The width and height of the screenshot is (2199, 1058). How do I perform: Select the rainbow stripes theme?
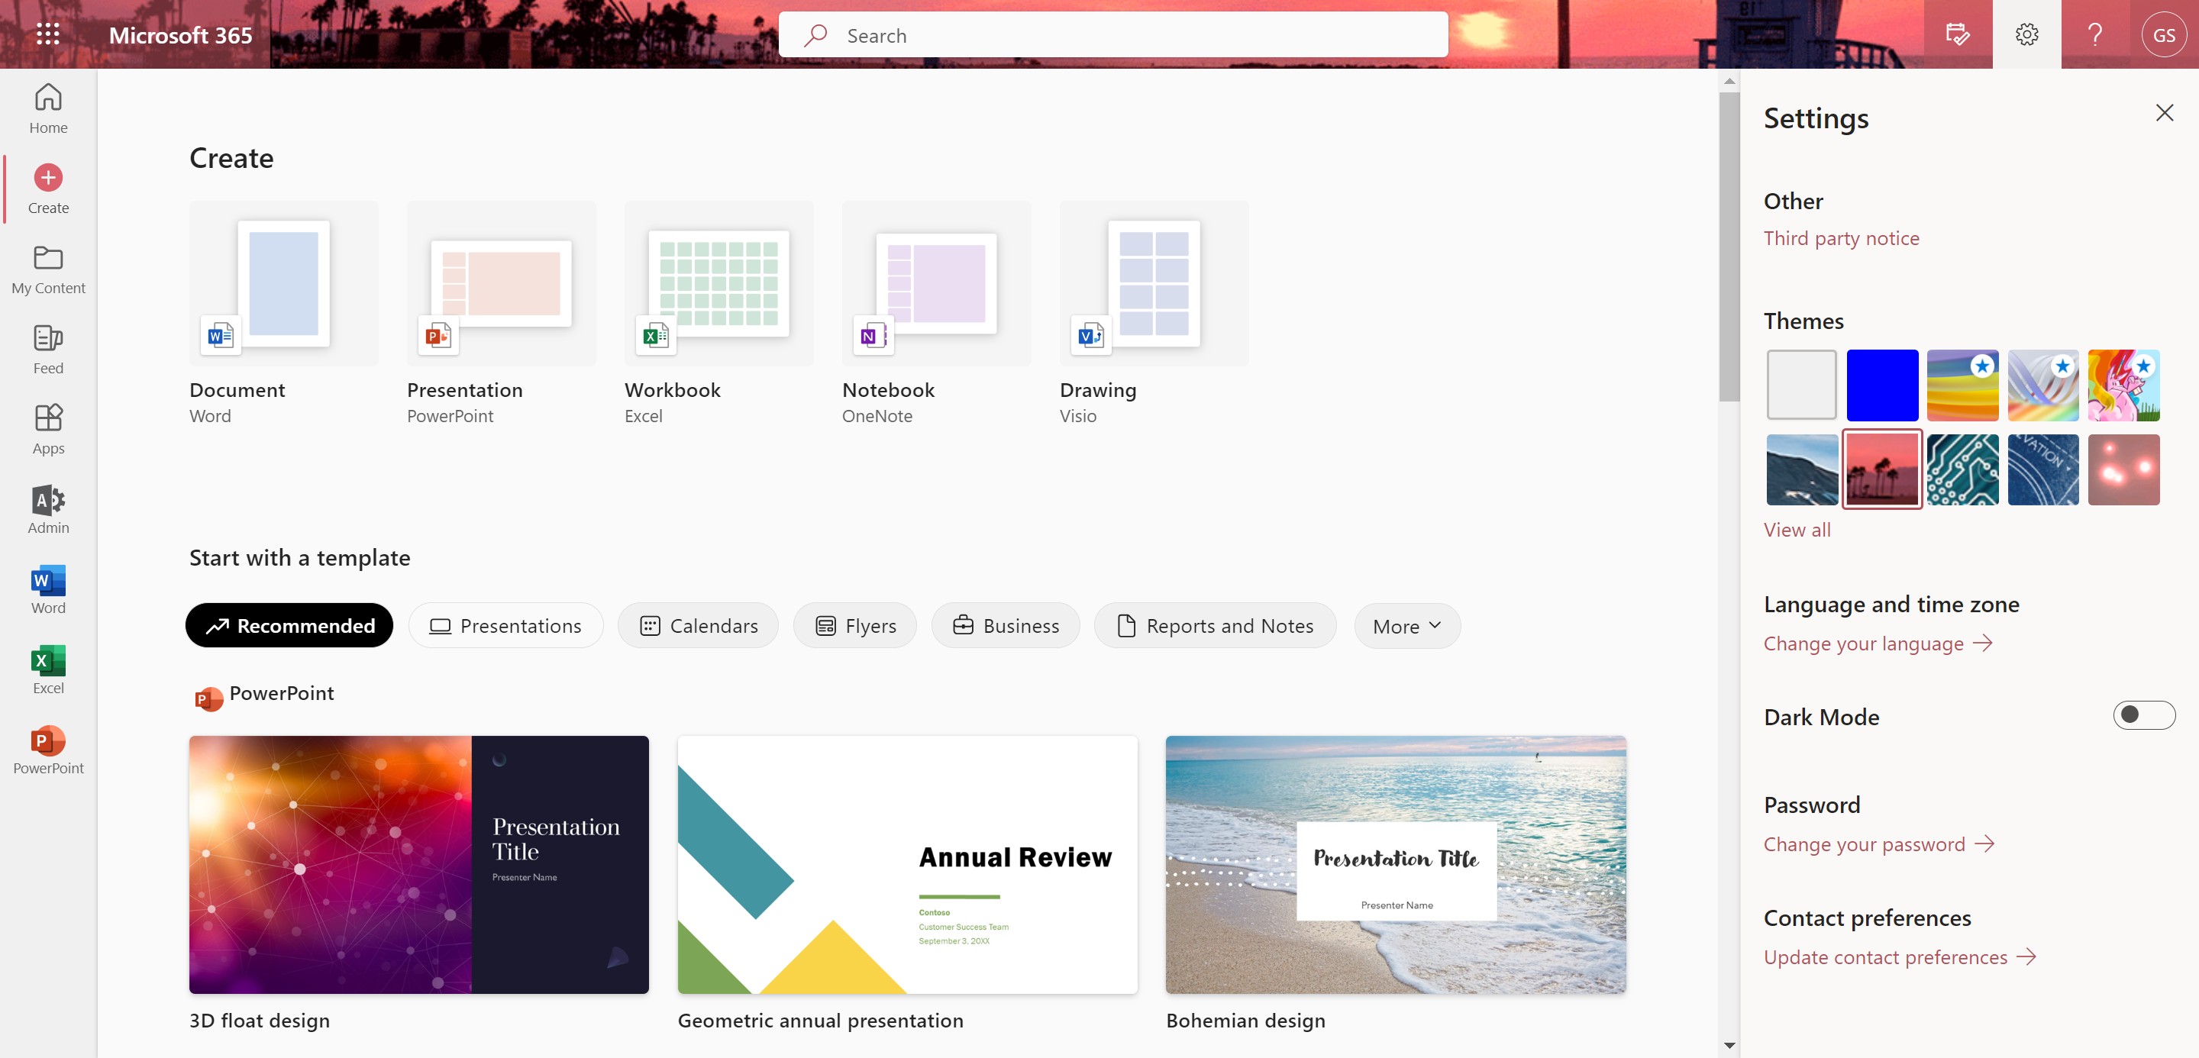pos(1962,385)
